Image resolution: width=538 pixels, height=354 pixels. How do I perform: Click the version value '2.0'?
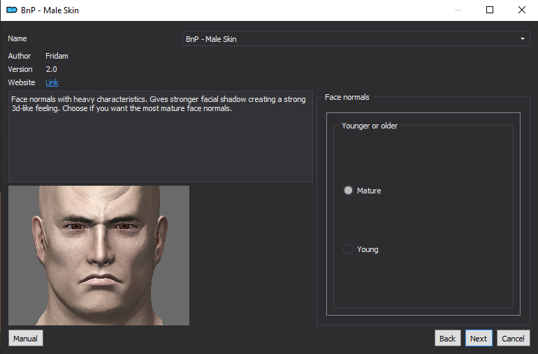tap(52, 69)
